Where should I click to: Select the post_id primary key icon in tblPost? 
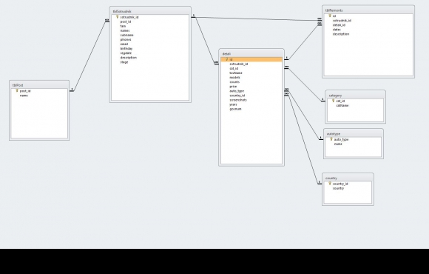[17, 90]
